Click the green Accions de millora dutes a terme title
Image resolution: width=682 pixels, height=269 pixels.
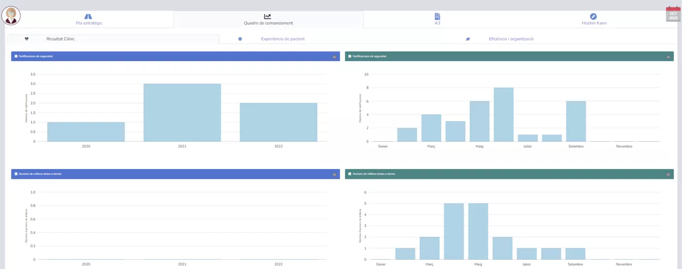374,174
